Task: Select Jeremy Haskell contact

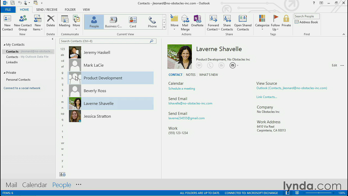Action: point(111,53)
